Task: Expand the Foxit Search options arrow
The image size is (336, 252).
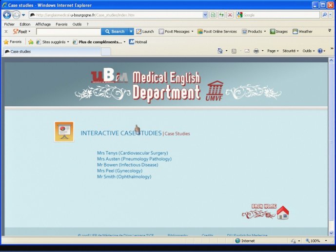Action: (131, 32)
